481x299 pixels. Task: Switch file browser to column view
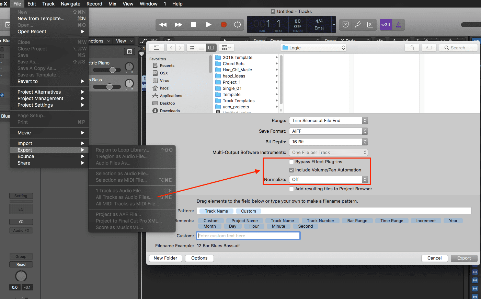pos(211,48)
